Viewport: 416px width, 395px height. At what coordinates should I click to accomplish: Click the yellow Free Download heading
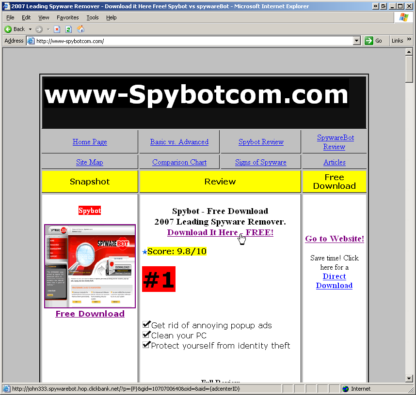click(335, 182)
